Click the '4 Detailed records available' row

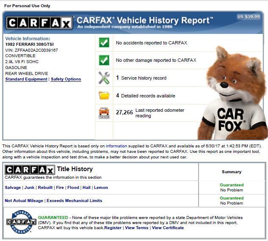[146, 95]
